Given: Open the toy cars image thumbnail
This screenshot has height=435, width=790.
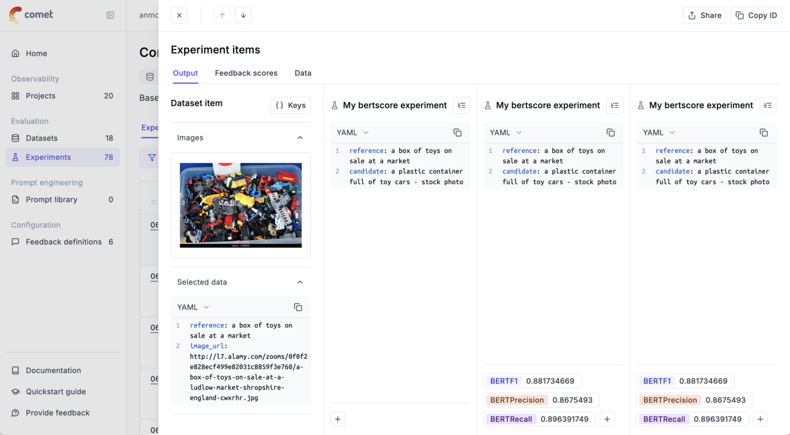Looking at the screenshot, I should 241,205.
